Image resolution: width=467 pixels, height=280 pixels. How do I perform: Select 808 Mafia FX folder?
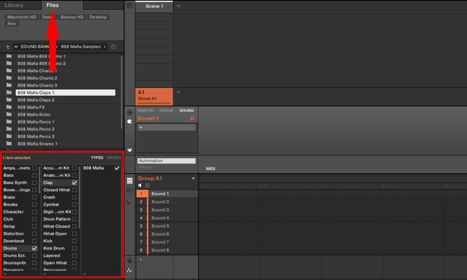tap(66, 107)
